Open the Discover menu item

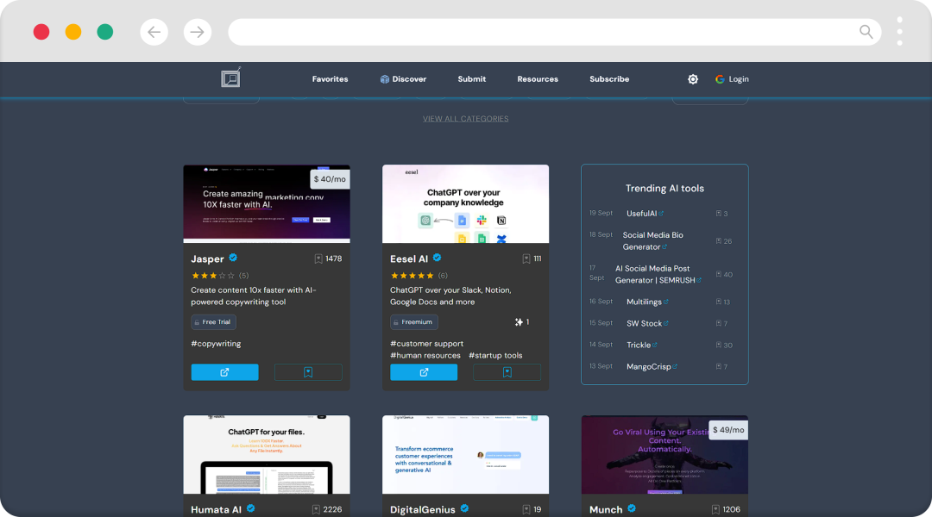(403, 79)
